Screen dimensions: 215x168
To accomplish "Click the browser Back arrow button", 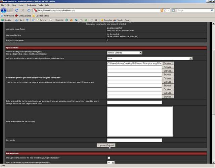I will pos(4,10).
